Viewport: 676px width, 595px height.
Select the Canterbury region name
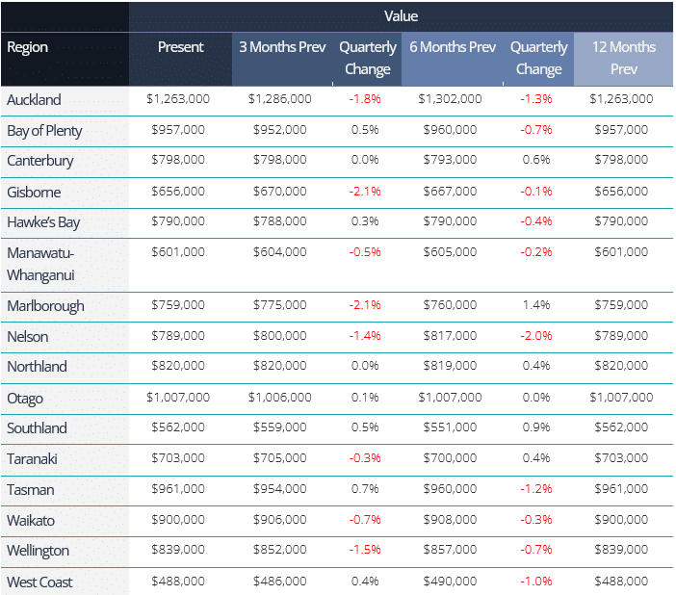click(x=39, y=161)
